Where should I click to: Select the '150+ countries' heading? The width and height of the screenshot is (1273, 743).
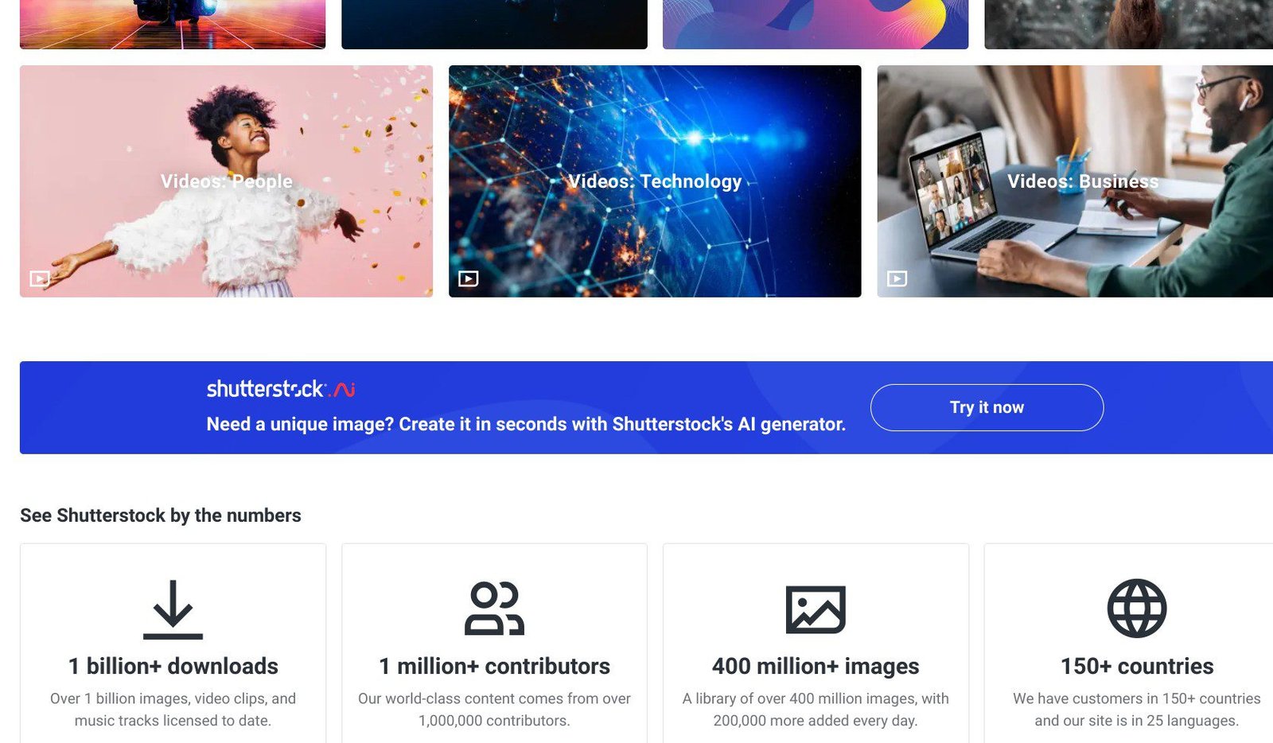(x=1137, y=666)
